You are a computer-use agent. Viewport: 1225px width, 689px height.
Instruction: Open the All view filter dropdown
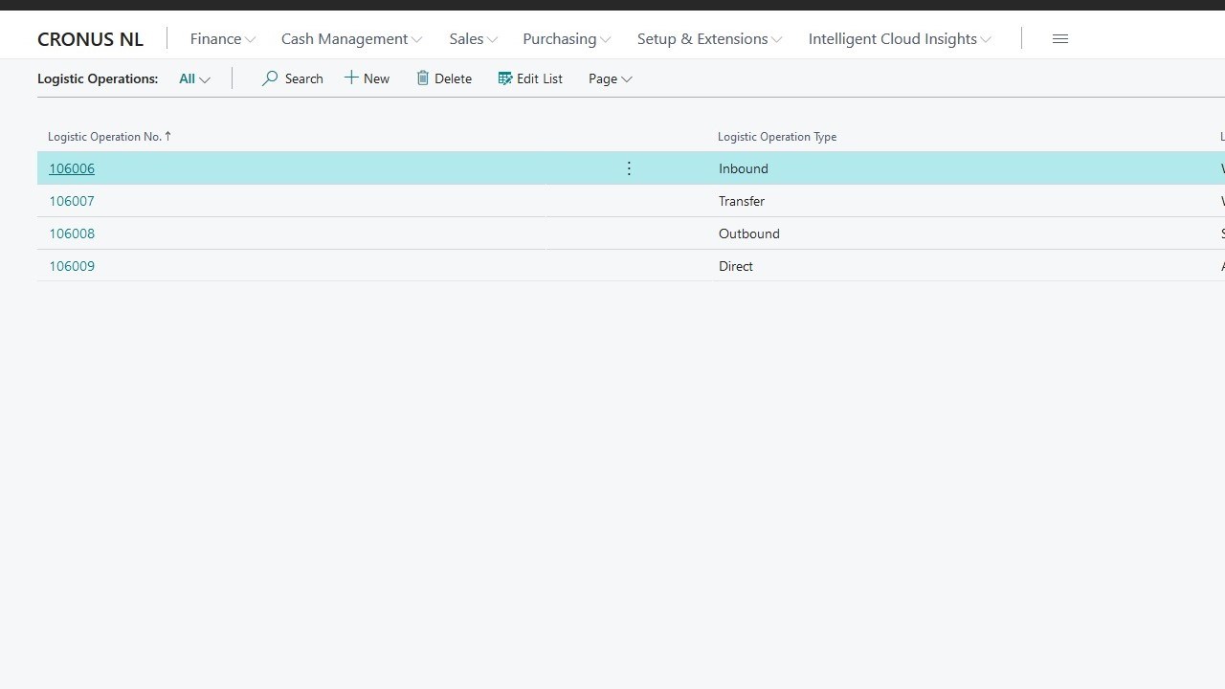pyautogui.click(x=194, y=78)
